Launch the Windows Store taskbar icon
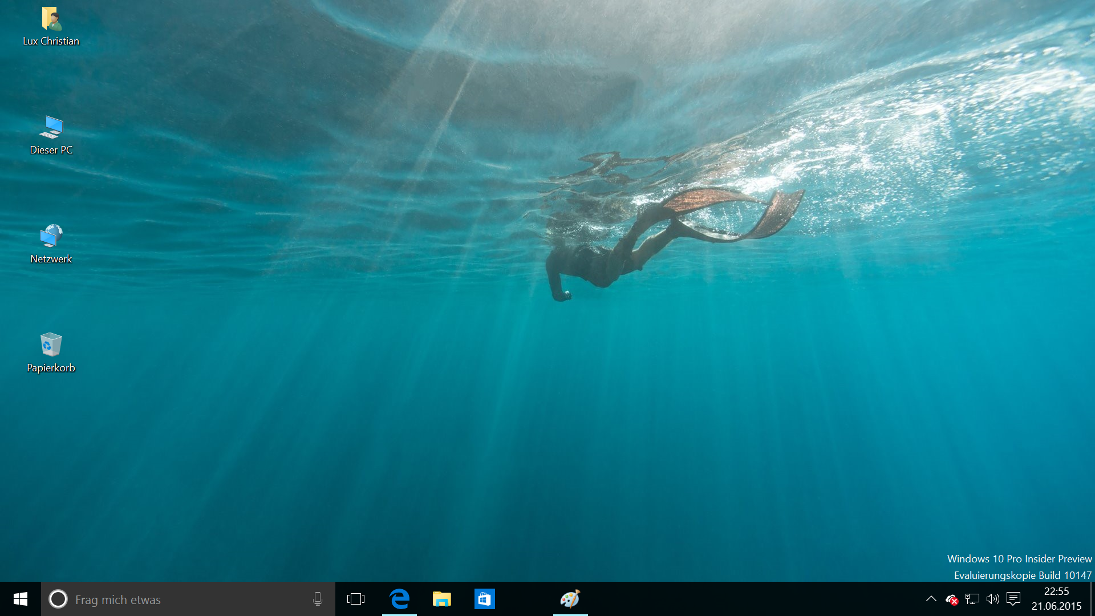This screenshot has height=616, width=1095. [484, 599]
